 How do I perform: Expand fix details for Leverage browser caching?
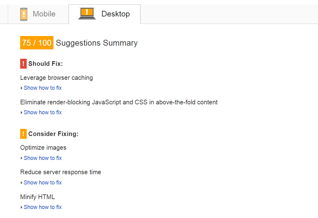coord(43,88)
